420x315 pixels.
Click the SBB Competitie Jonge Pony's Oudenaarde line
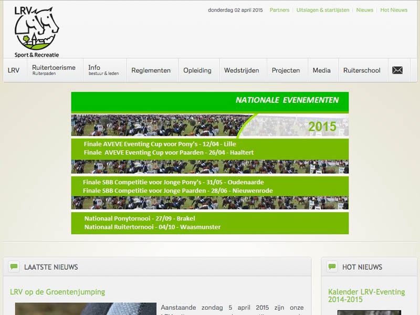173,182
